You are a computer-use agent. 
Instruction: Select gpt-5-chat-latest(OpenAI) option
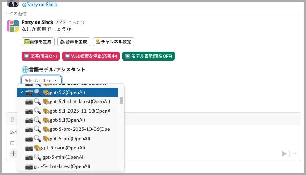click(68, 166)
